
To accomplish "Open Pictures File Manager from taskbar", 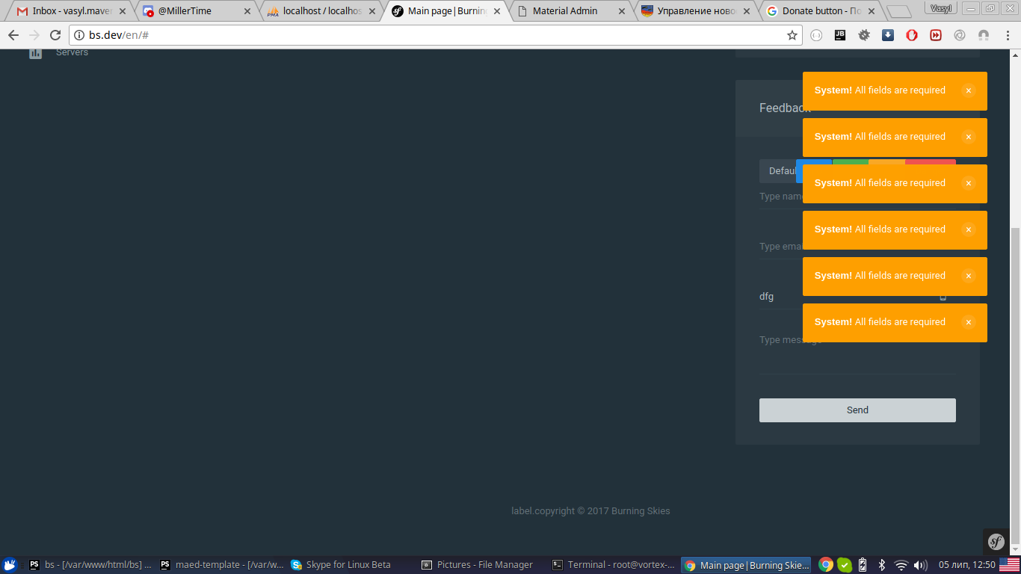I will pyautogui.click(x=483, y=565).
